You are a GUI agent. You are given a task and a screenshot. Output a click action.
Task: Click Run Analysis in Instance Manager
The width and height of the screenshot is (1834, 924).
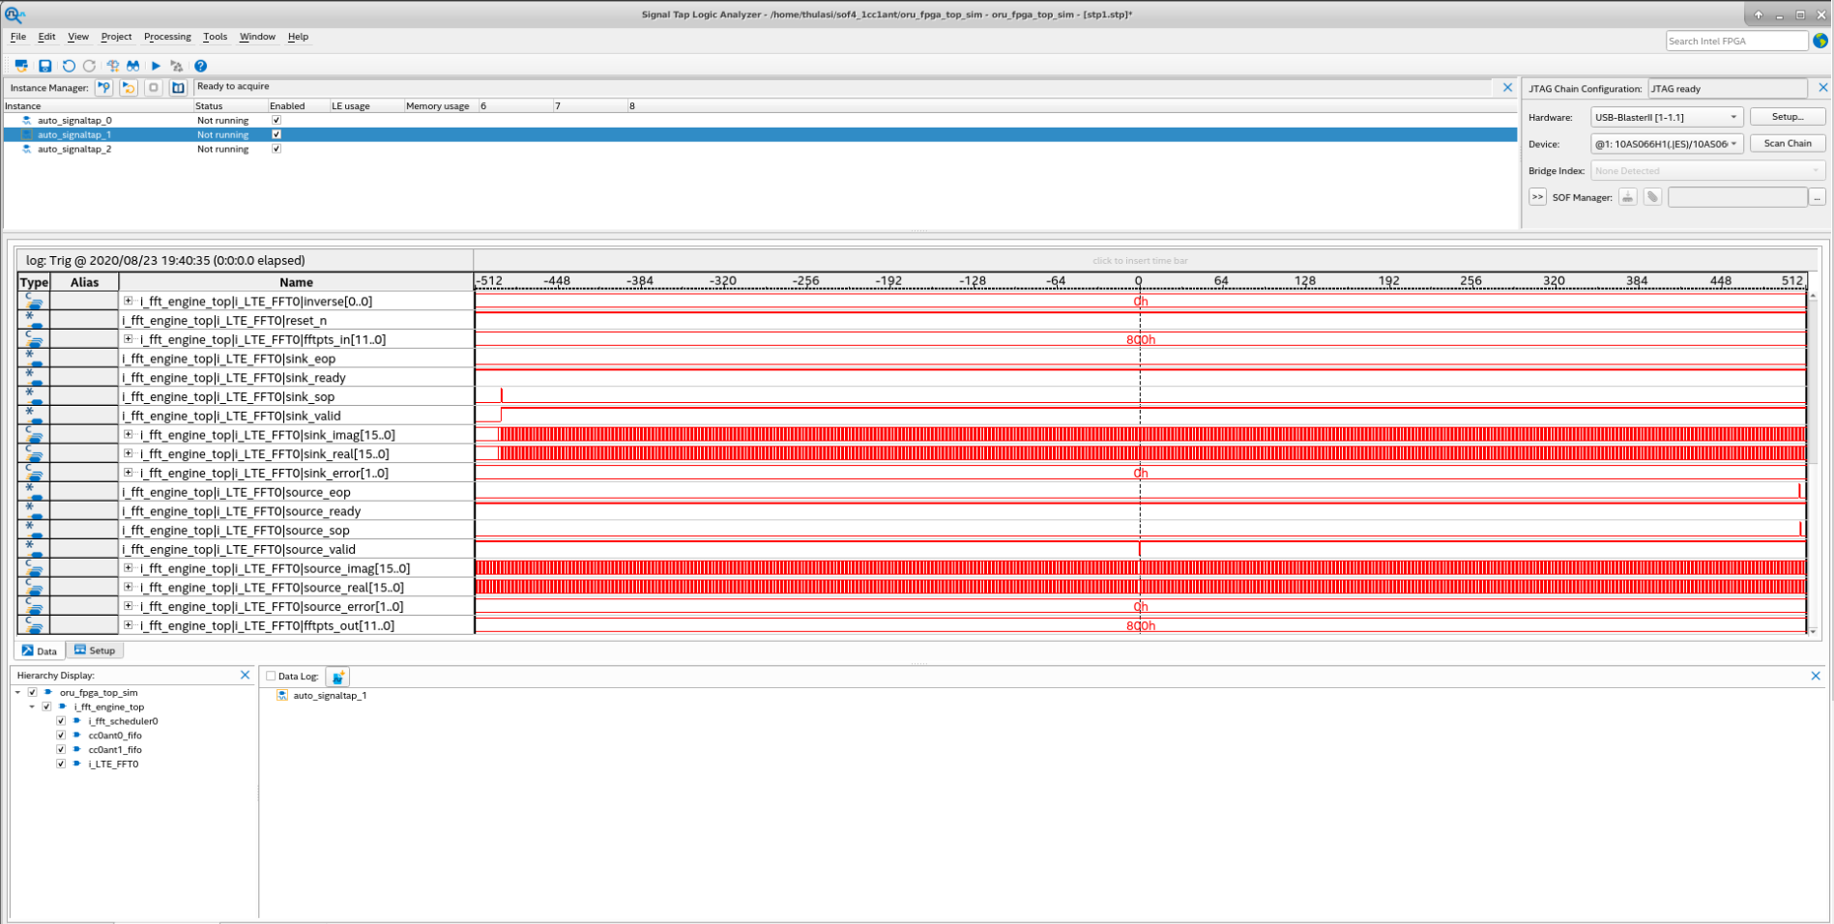(104, 88)
